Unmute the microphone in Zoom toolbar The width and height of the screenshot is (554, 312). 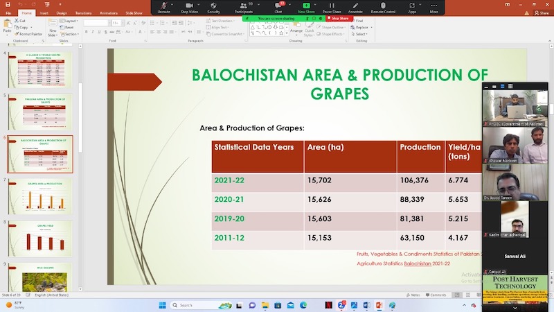click(163, 6)
